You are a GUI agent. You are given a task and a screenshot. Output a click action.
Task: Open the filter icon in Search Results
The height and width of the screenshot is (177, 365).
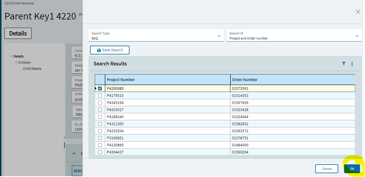tap(344, 64)
